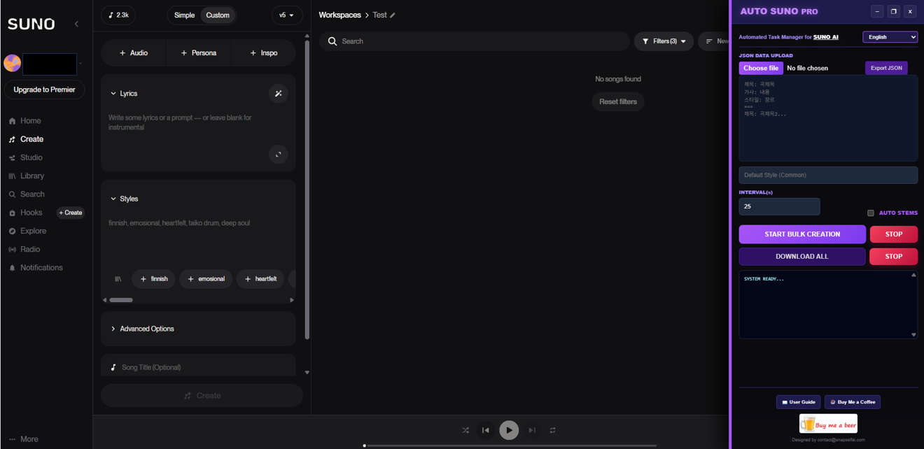Collapse the Suno sidebar with chevron
This screenshot has height=449, width=924.
click(x=76, y=24)
